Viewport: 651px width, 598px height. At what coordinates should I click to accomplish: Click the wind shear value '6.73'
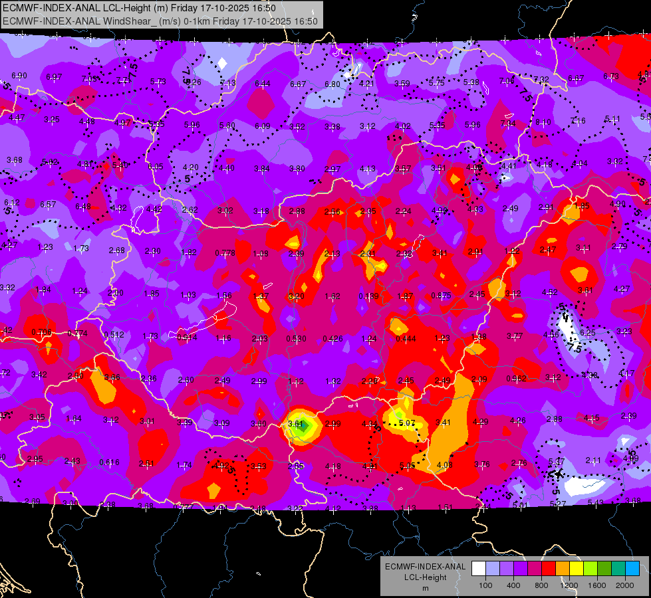pyautogui.click(x=611, y=76)
